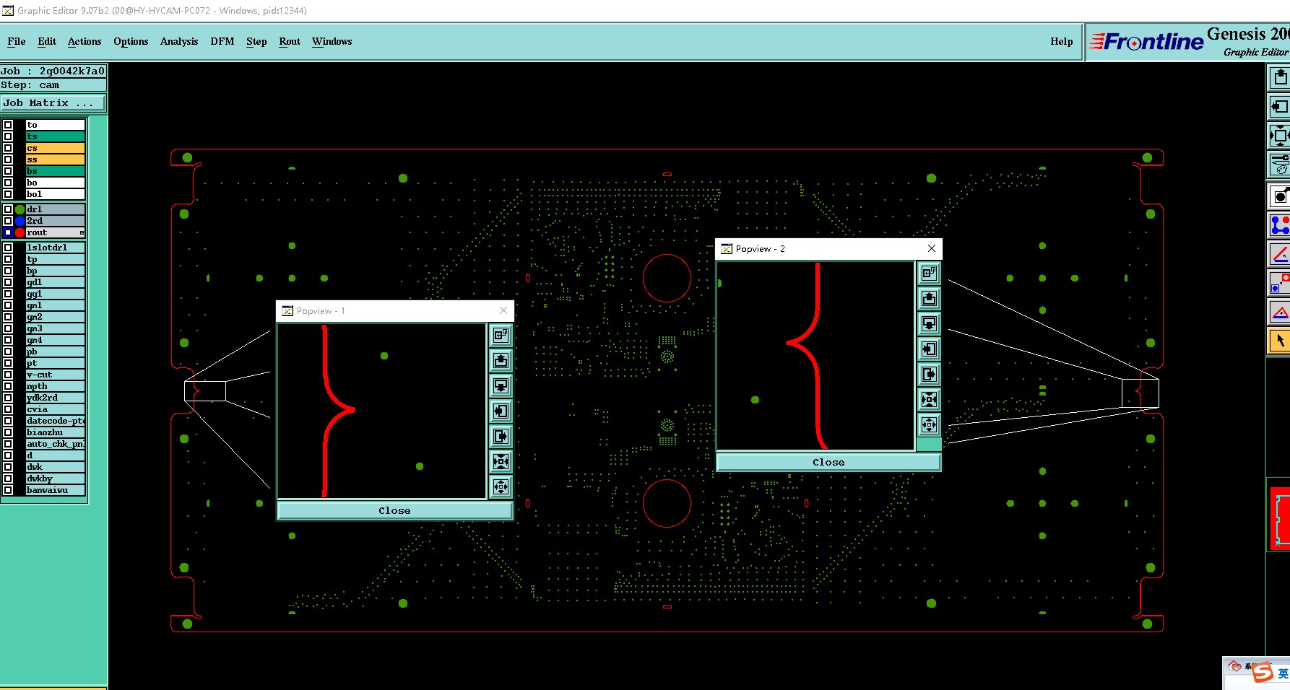Open the Options menu
This screenshot has height=690, width=1290.
[x=131, y=41]
